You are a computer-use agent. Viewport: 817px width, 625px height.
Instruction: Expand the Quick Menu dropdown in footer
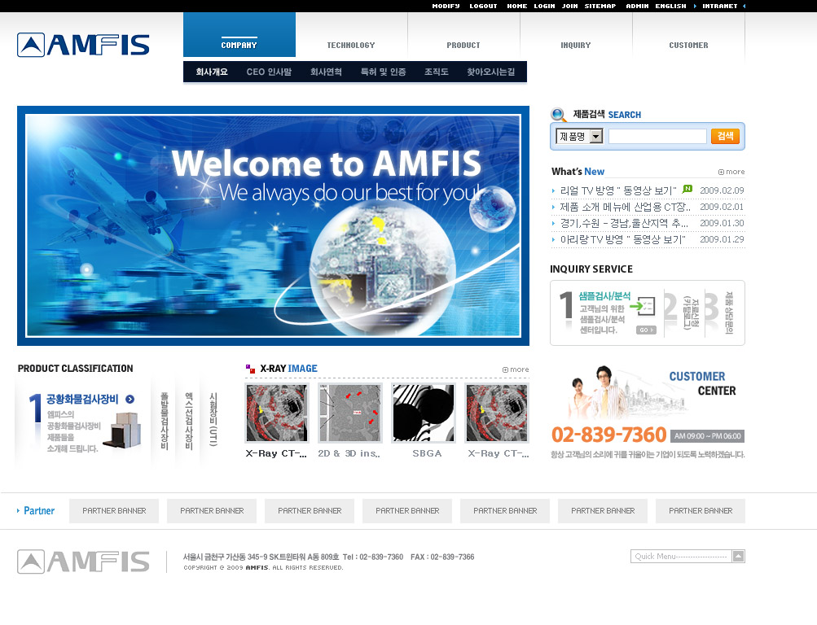pyautogui.click(x=738, y=557)
